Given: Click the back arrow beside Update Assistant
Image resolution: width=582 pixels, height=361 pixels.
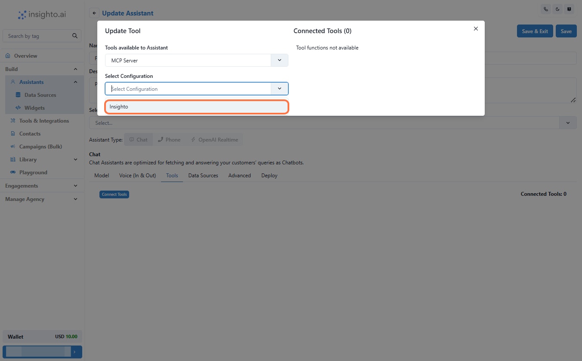Looking at the screenshot, I should [x=94, y=13].
